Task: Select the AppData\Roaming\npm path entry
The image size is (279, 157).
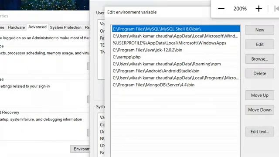Action: (176, 64)
